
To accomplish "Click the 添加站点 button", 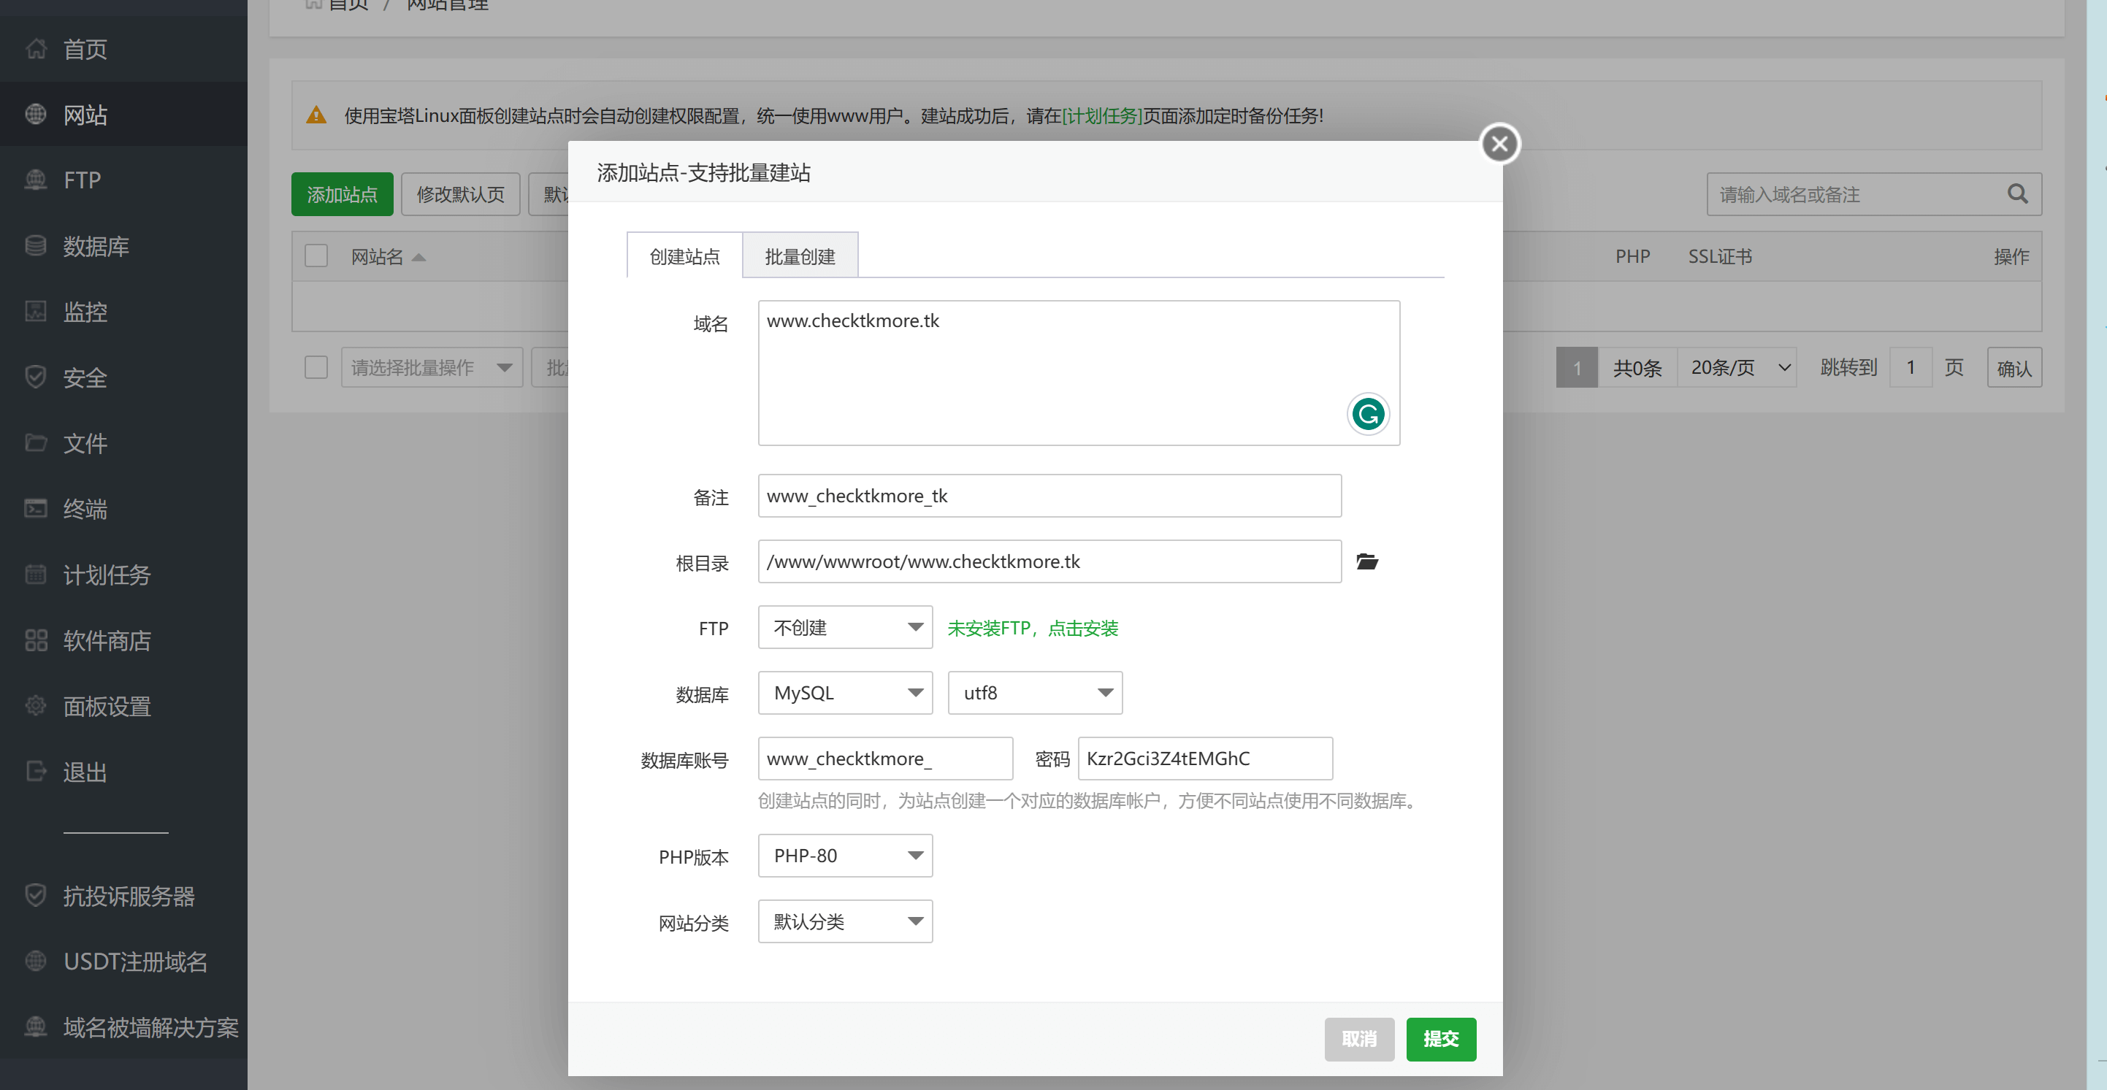I will (x=342, y=195).
